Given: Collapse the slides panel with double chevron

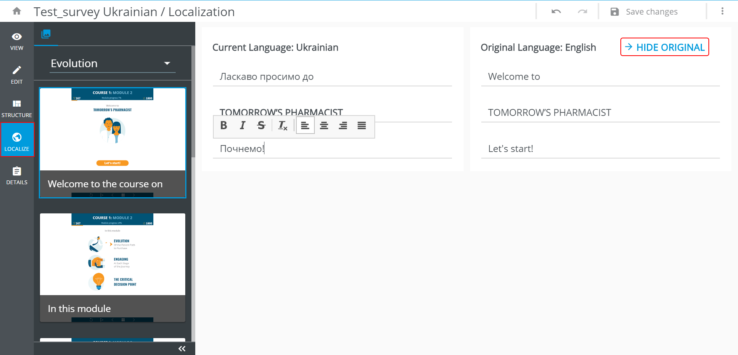Looking at the screenshot, I should (x=182, y=348).
